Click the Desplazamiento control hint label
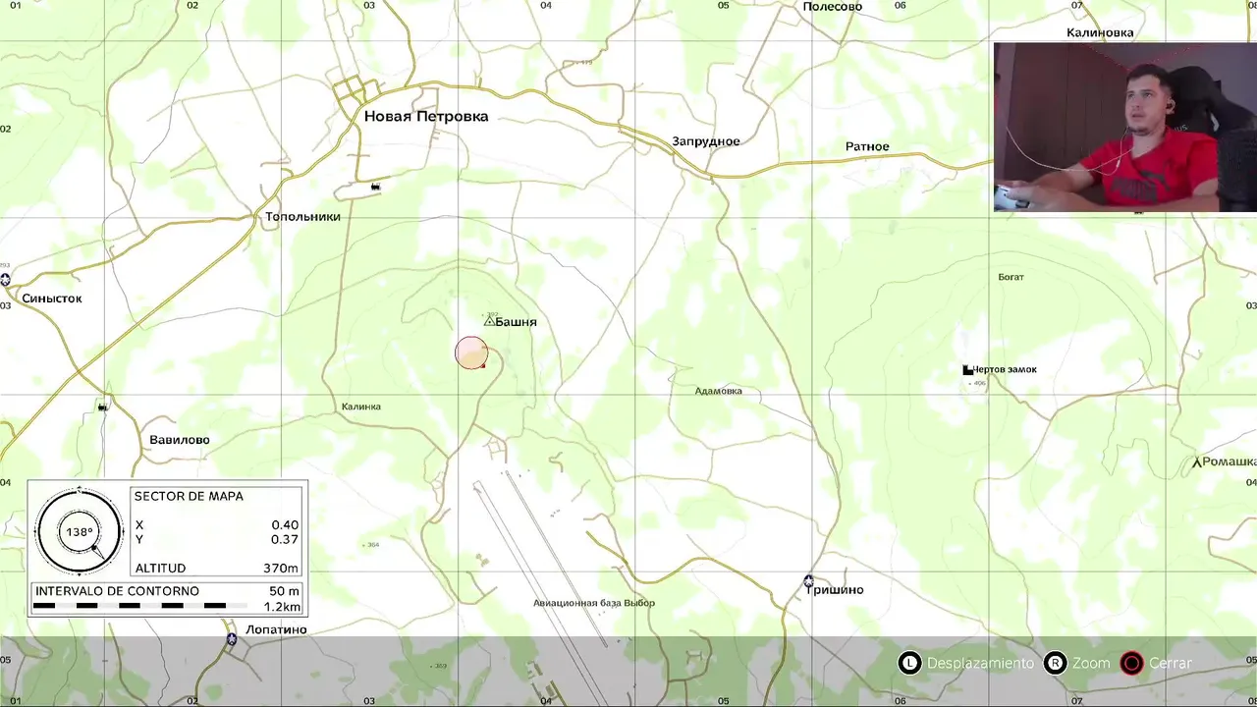Screen dimensions: 1257x707 coord(980,664)
